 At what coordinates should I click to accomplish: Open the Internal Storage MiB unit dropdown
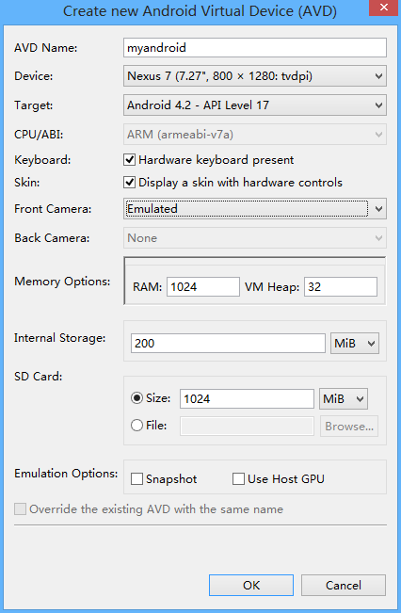pos(355,344)
